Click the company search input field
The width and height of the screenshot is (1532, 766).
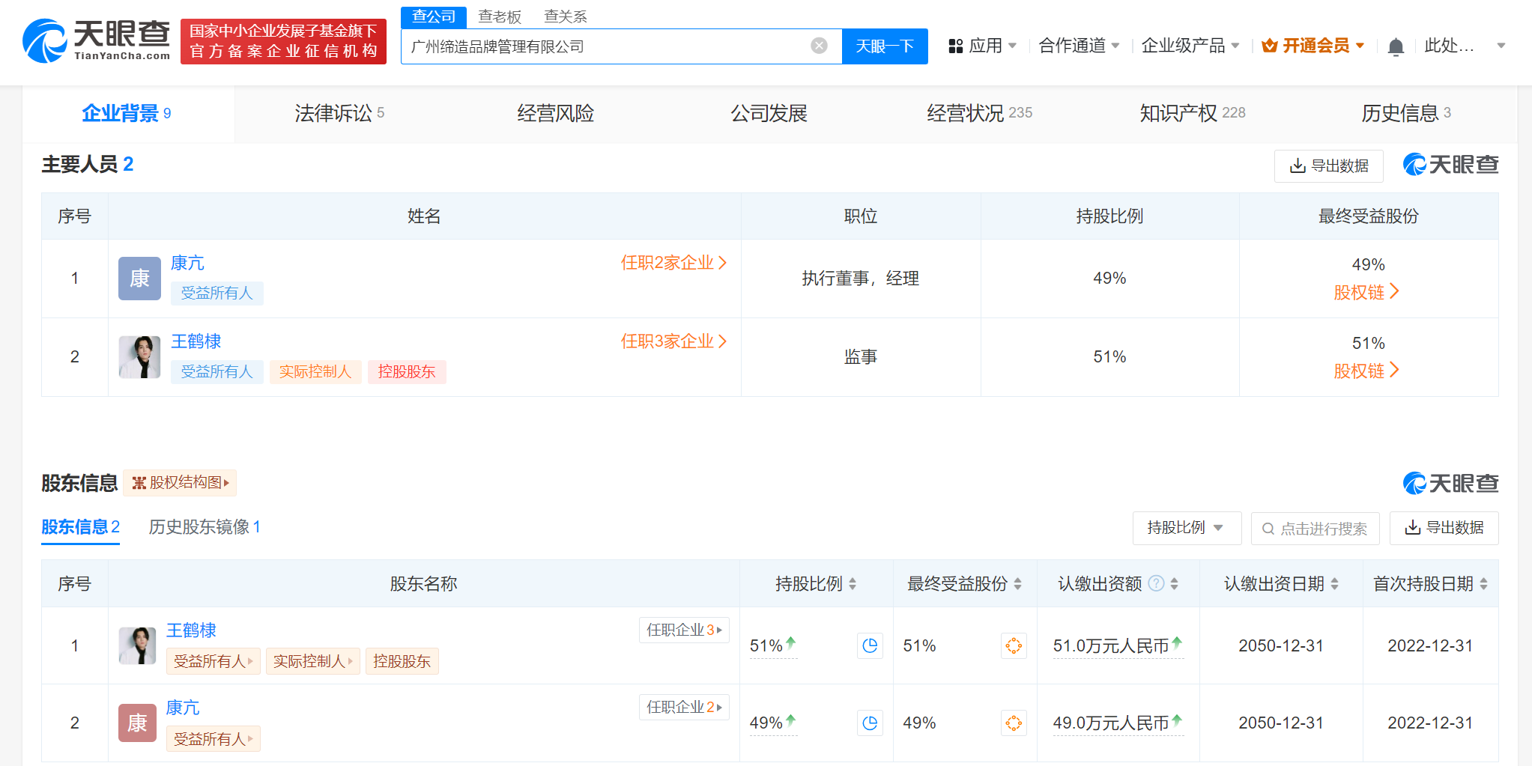click(607, 46)
